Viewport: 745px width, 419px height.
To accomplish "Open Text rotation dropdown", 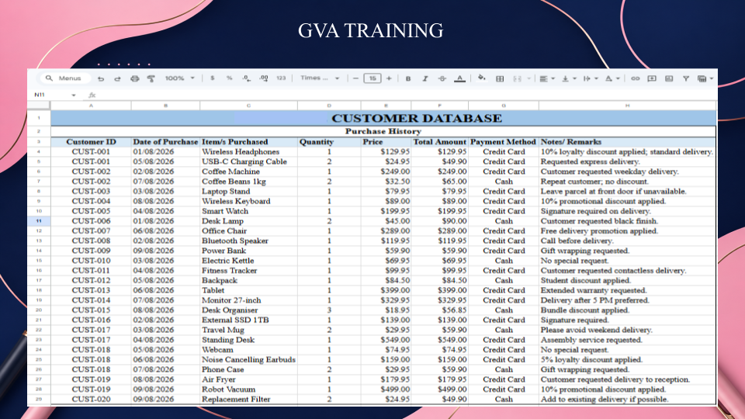I will pos(612,78).
